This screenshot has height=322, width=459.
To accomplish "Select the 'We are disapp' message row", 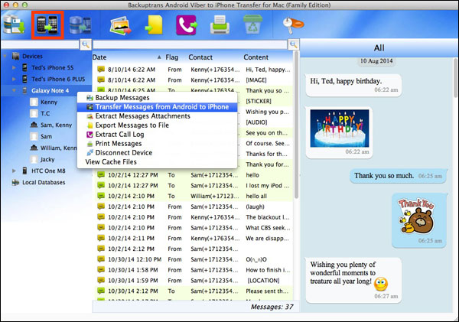I will point(194,238).
